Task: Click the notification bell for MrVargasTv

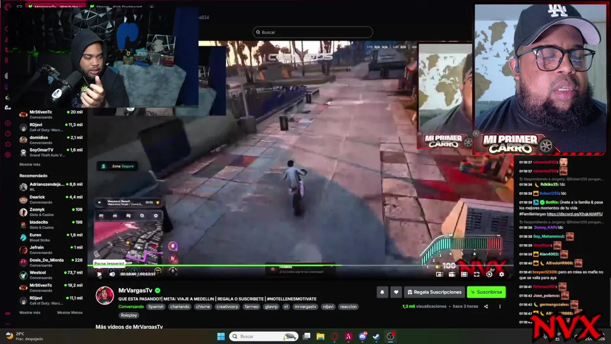Action: click(x=382, y=292)
